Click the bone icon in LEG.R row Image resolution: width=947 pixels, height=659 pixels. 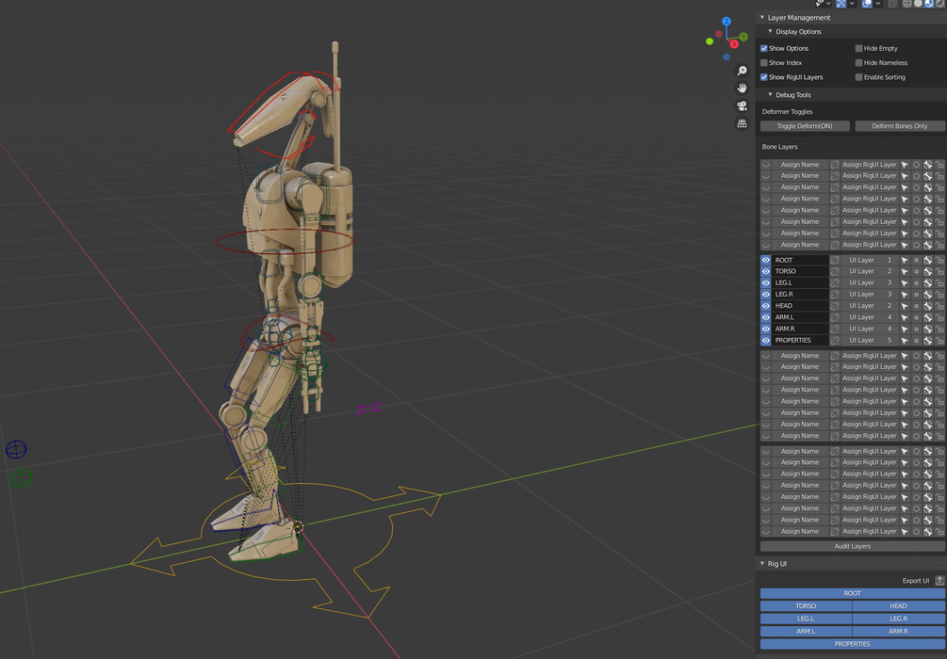point(927,295)
